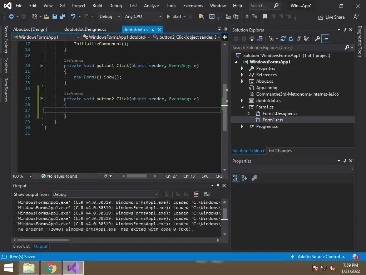Click Add to Source Control
The height and width of the screenshot is (275, 366).
[x=318, y=257]
